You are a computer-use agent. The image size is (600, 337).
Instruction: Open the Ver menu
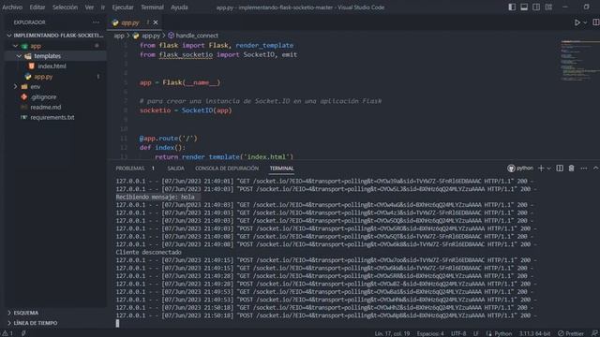coord(89,7)
